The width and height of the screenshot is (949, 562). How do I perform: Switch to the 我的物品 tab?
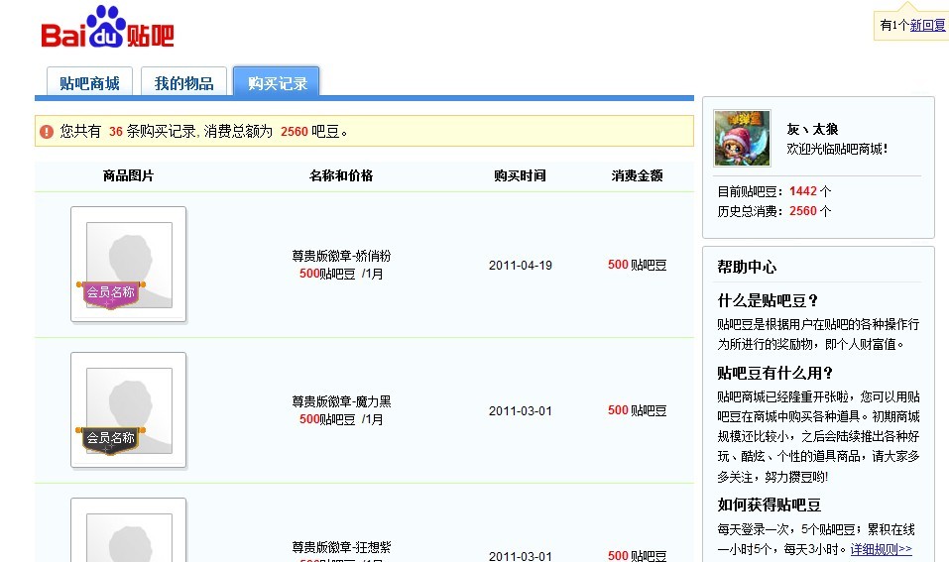click(184, 82)
